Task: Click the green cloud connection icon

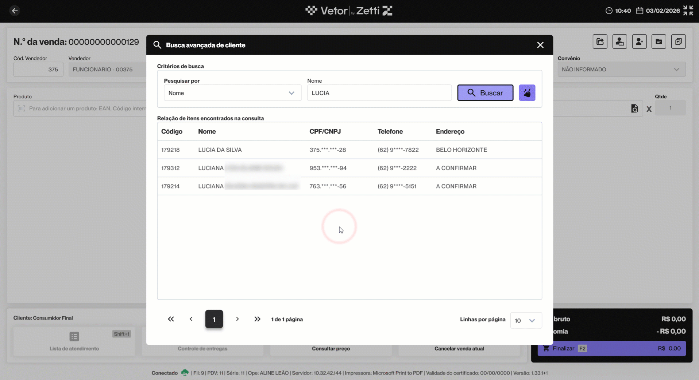Action: (185, 373)
